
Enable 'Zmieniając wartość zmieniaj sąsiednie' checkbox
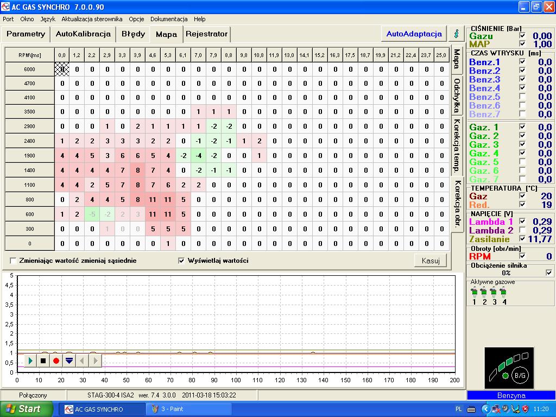pos(13,261)
